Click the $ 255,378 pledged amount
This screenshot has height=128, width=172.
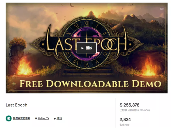tap(130, 105)
